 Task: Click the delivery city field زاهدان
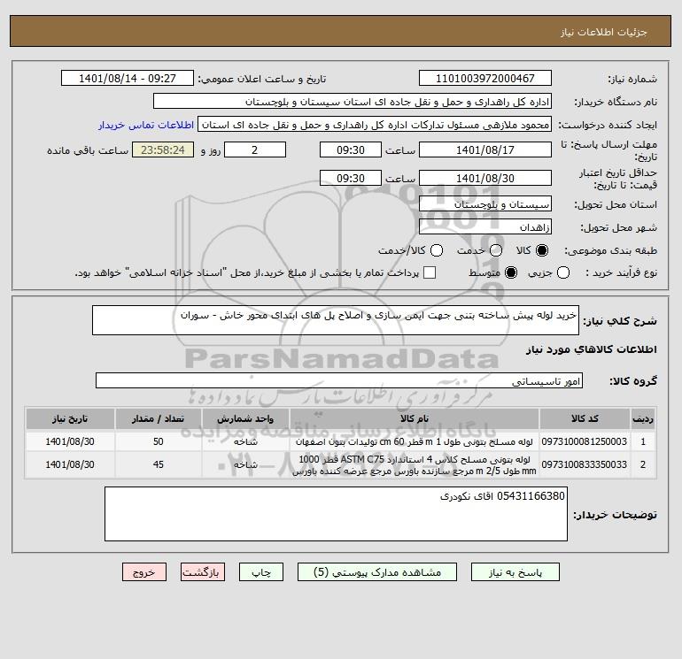(485, 226)
